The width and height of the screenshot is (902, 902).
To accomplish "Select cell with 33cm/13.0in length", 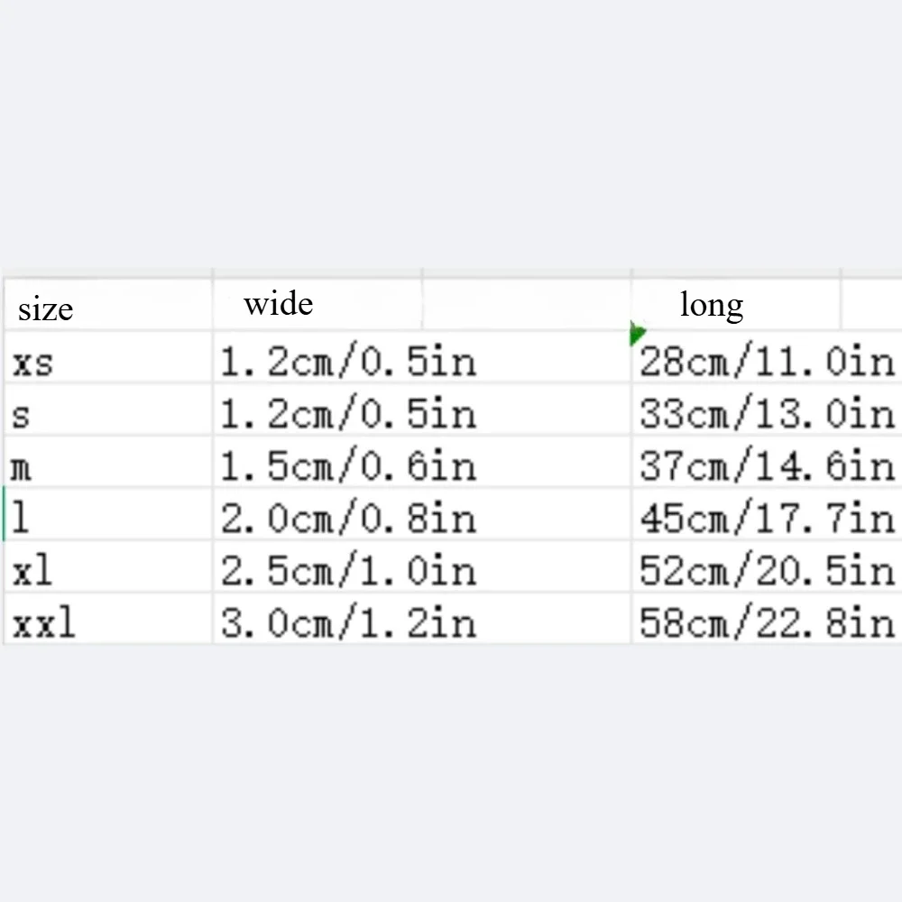I will [x=767, y=414].
